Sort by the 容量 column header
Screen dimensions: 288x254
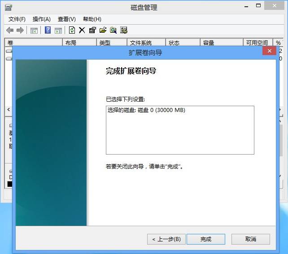click(x=222, y=43)
